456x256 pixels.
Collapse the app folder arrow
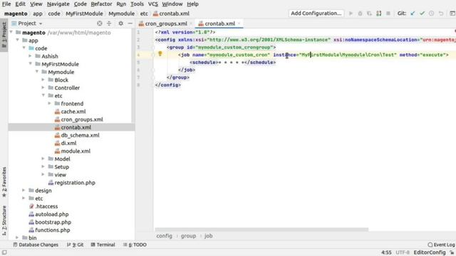pyautogui.click(x=17, y=40)
